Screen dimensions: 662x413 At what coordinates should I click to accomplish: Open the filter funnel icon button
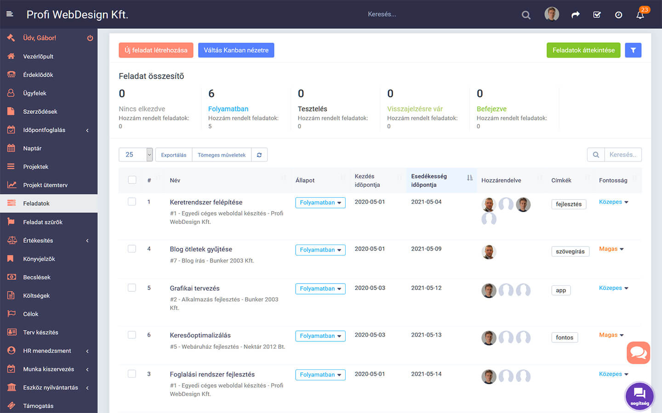633,50
